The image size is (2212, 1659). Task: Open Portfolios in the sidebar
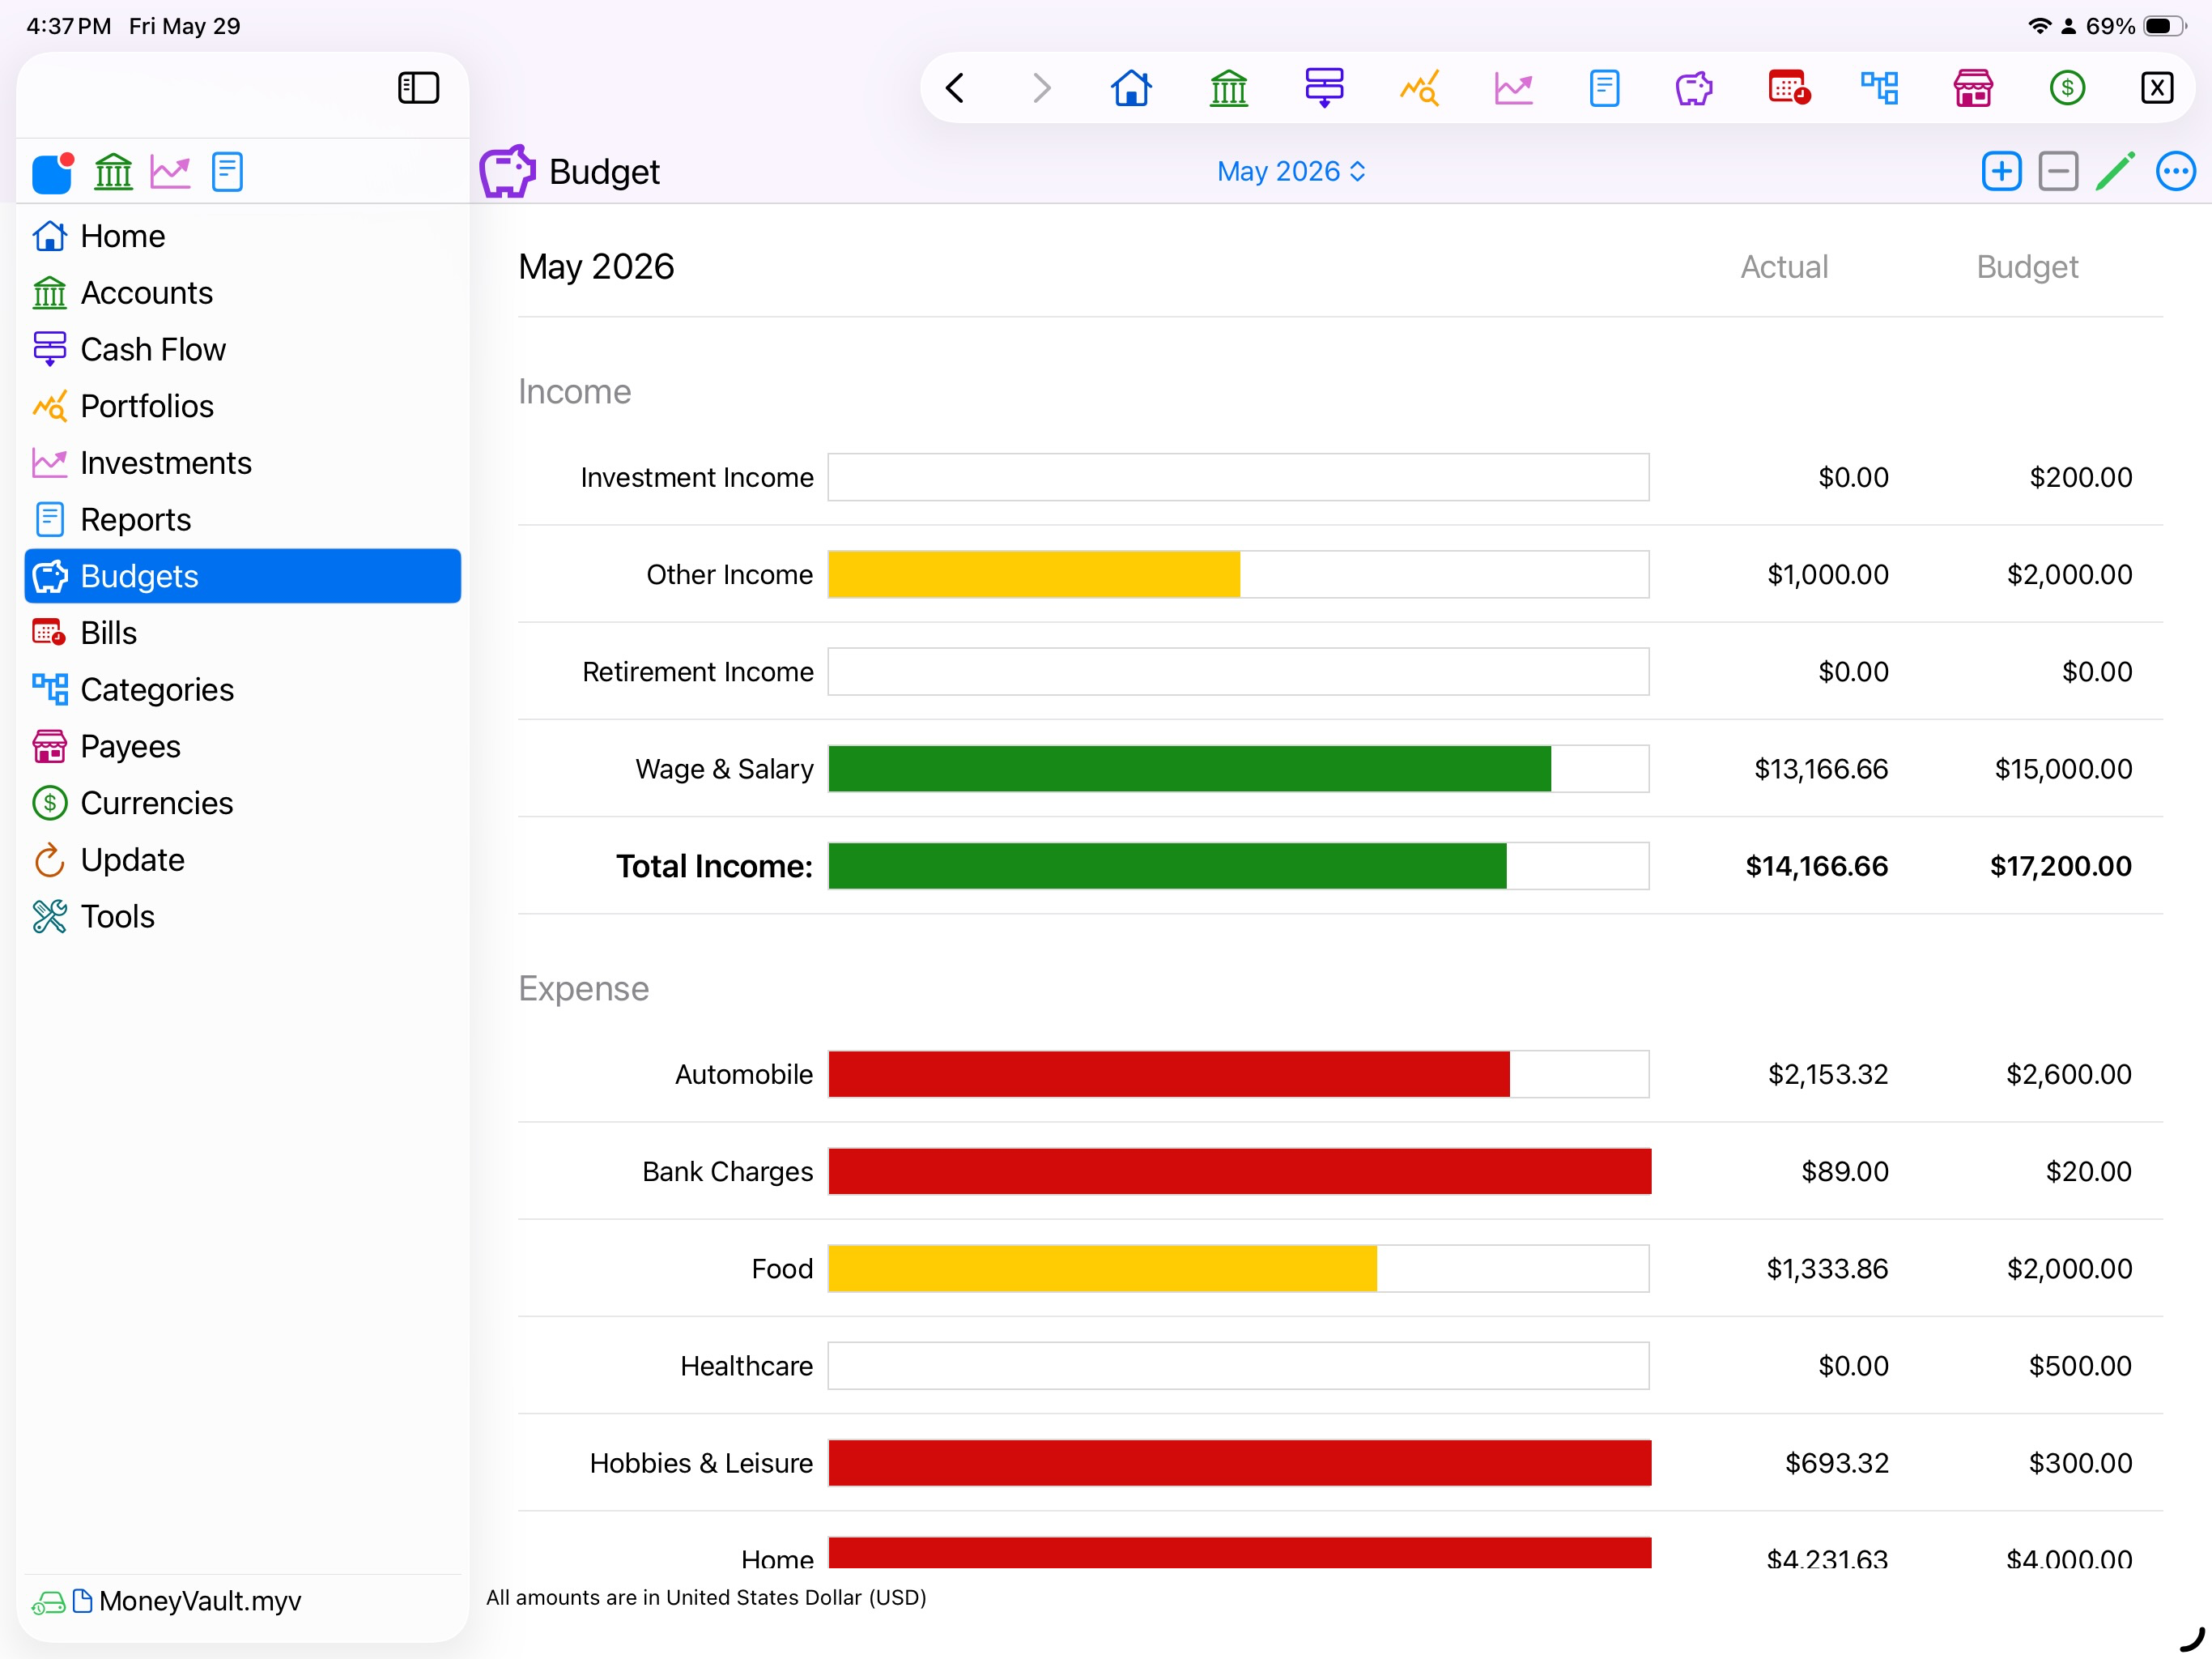[x=242, y=407]
